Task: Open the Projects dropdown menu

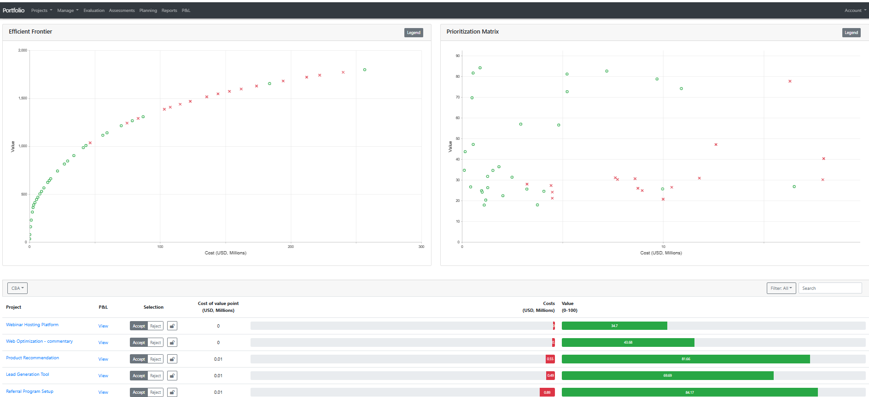Action: tap(41, 11)
